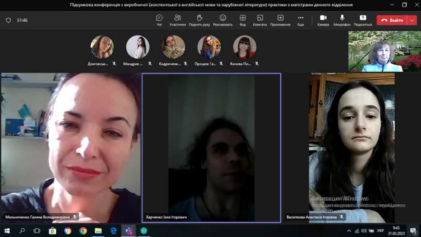Raise hand with Поднять руку

199,20
